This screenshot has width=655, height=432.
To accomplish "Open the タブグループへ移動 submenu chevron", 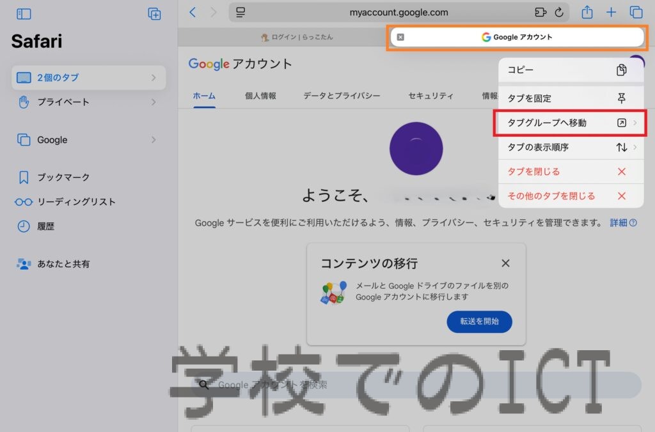I will click(x=635, y=123).
